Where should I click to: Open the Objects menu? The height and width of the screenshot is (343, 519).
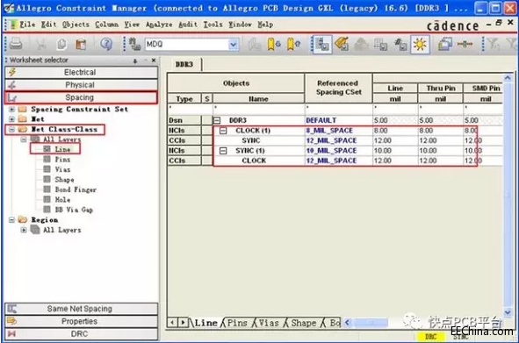(76, 25)
